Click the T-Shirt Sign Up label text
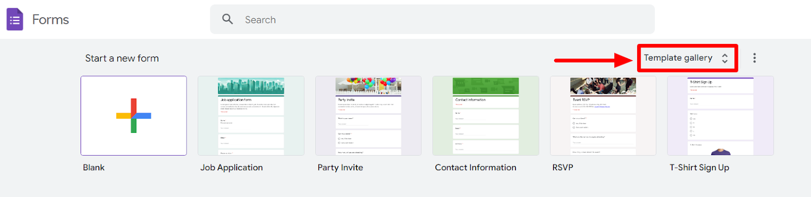 pos(699,168)
